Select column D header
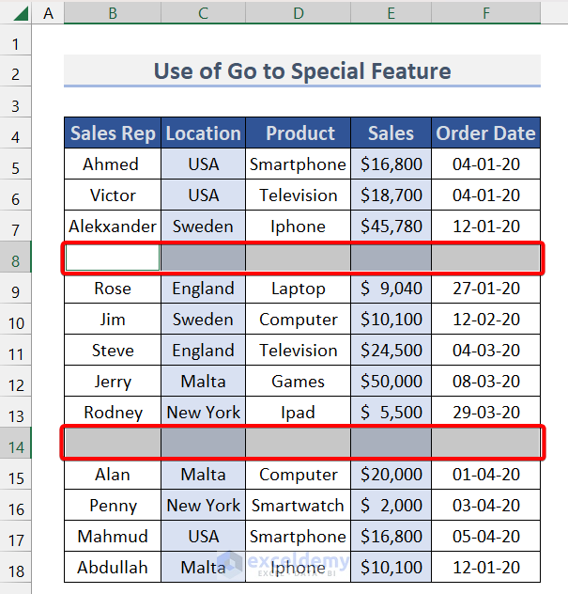568x594 pixels. coord(298,12)
